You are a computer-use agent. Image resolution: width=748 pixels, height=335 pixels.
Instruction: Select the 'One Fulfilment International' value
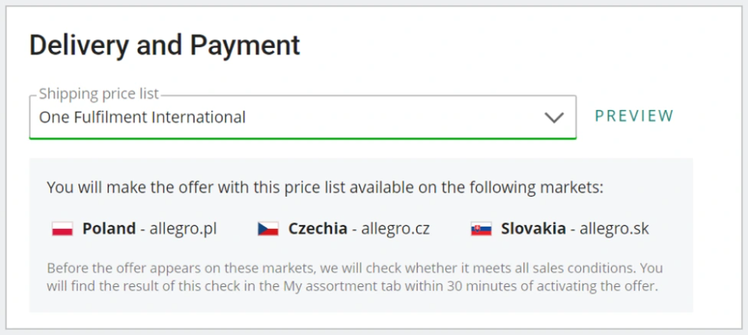143,118
